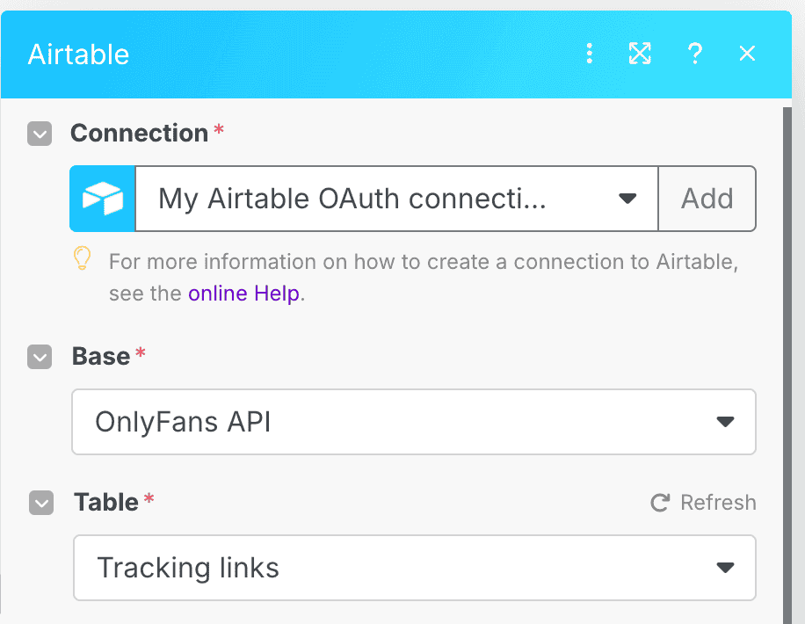
Task: Open the three-dot options menu in header
Action: tap(590, 54)
